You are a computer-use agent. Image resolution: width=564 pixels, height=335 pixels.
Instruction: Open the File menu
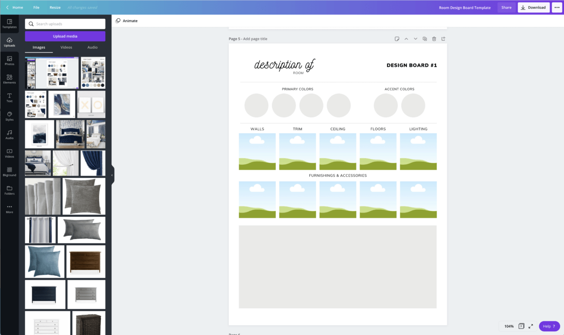(36, 7)
